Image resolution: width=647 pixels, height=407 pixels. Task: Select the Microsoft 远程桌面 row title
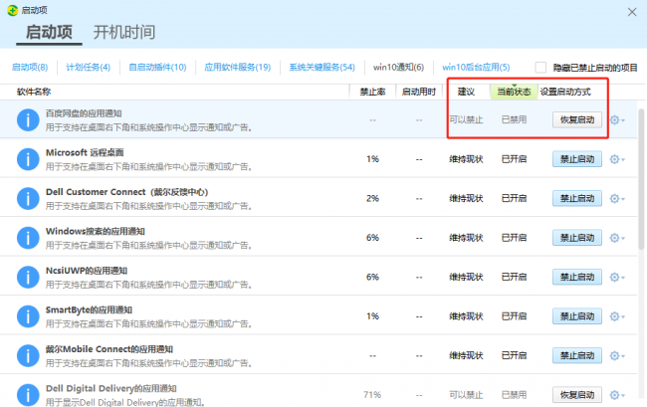85,152
